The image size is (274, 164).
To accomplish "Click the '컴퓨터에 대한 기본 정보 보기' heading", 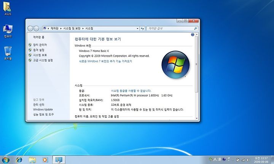I will pos(98,39).
